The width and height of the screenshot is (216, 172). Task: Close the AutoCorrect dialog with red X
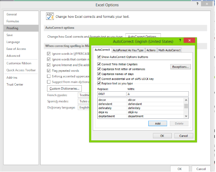pyautogui.click(x=189, y=41)
